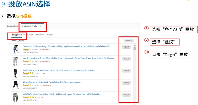Open the Niepce Techwear Matte Black Pants link
The height and width of the screenshot is (105, 198).
[x=52, y=82]
